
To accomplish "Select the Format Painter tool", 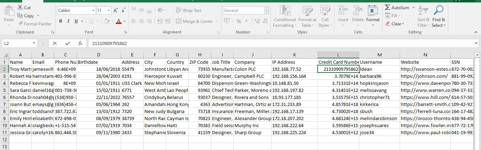I will click(35, 24).
